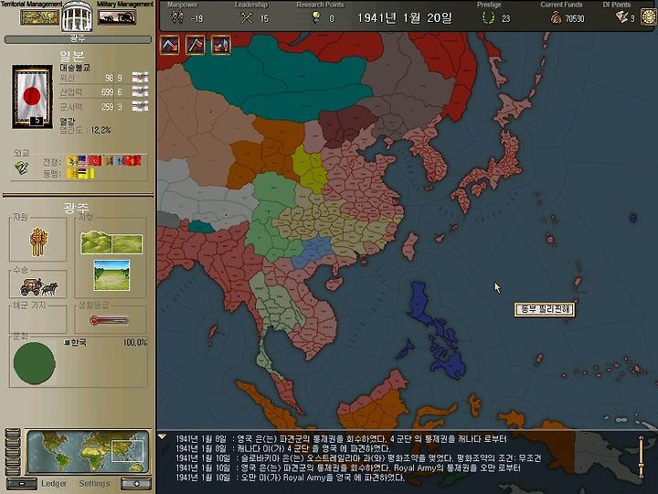Click the Thailand flag in 동맹 row
The height and width of the screenshot is (494, 658).
[87, 173]
